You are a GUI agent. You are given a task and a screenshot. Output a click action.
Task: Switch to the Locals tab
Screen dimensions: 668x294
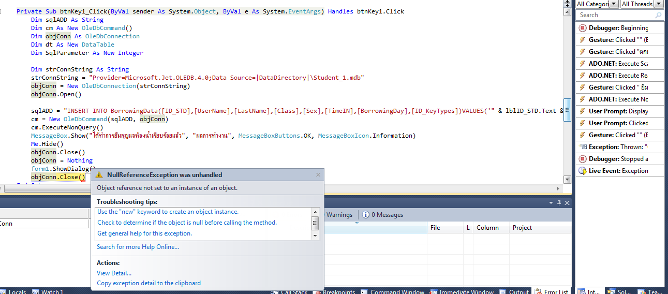coord(13,291)
